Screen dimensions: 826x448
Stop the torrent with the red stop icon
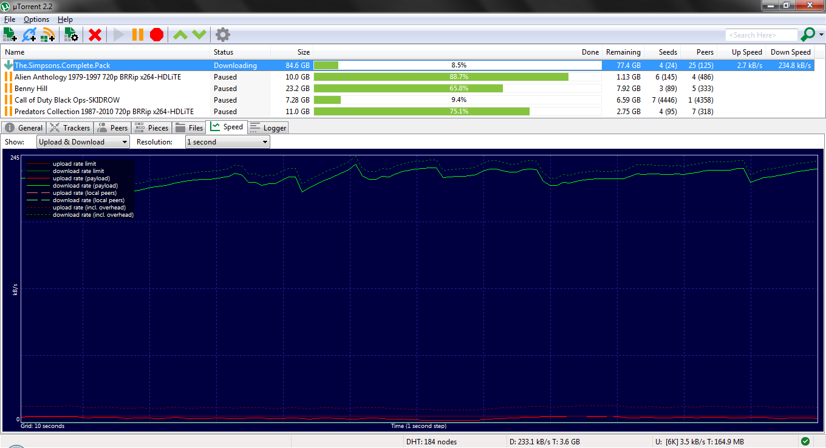(157, 35)
